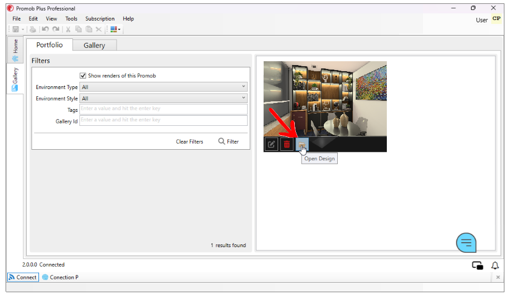Click the Conection P globe item
Viewport: 510px width, 300px height.
(60, 277)
